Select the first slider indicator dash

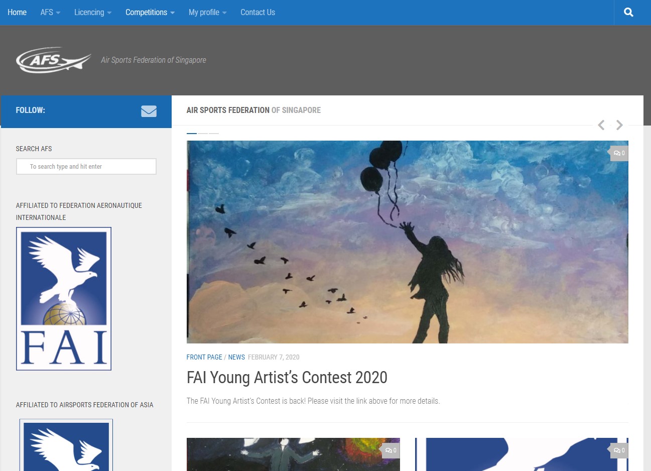tap(191, 134)
